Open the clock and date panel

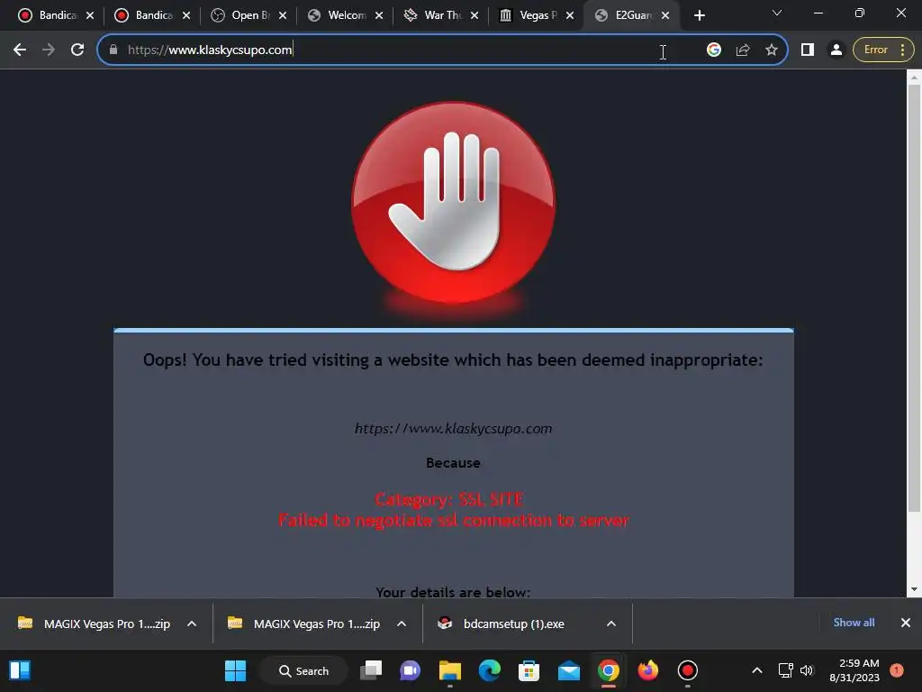coord(854,670)
